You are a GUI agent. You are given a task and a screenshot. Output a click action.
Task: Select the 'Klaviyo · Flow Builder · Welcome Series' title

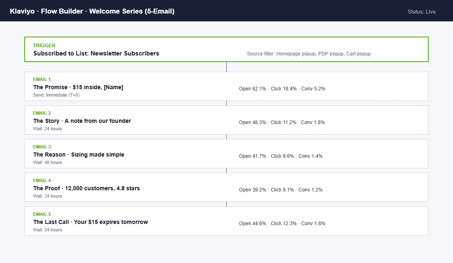click(x=92, y=11)
